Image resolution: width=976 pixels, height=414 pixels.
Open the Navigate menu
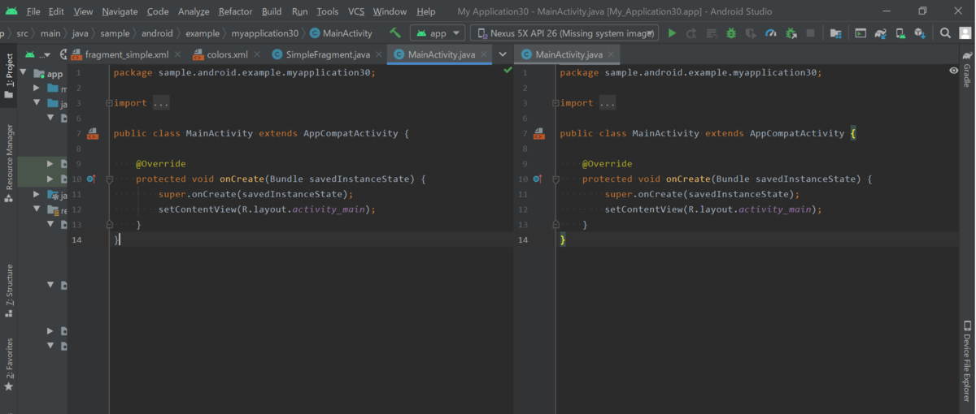(120, 11)
